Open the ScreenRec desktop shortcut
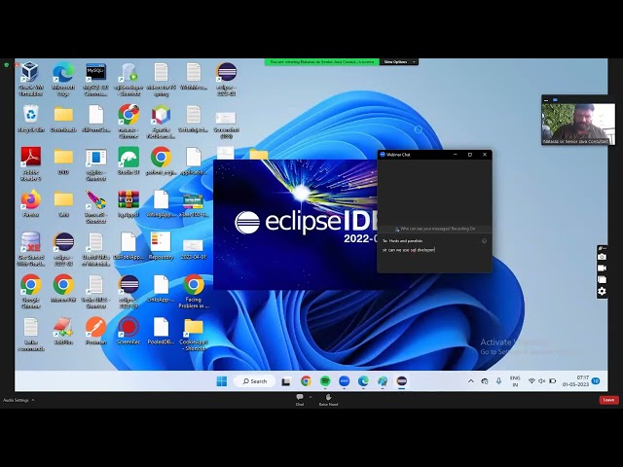Screen dimensions: 623x467 [128, 331]
